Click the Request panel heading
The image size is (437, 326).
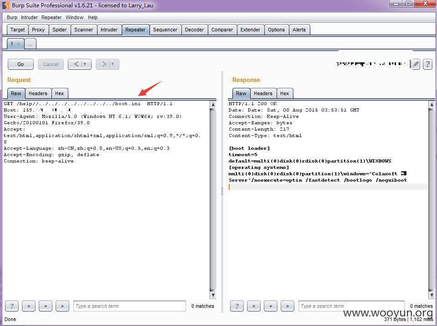(19, 80)
